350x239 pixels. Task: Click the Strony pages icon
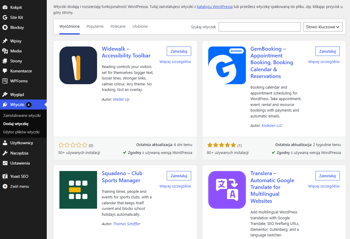(5, 61)
